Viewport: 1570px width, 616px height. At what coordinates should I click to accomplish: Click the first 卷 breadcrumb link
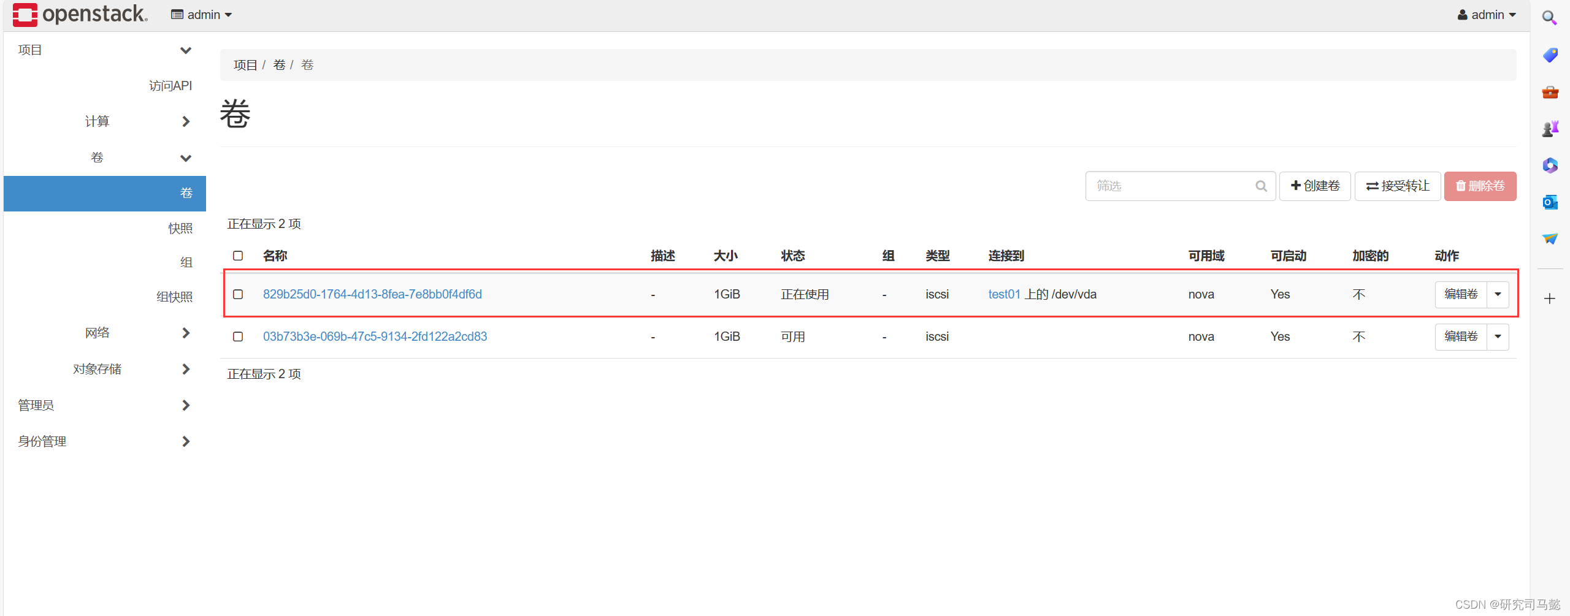pyautogui.click(x=279, y=65)
